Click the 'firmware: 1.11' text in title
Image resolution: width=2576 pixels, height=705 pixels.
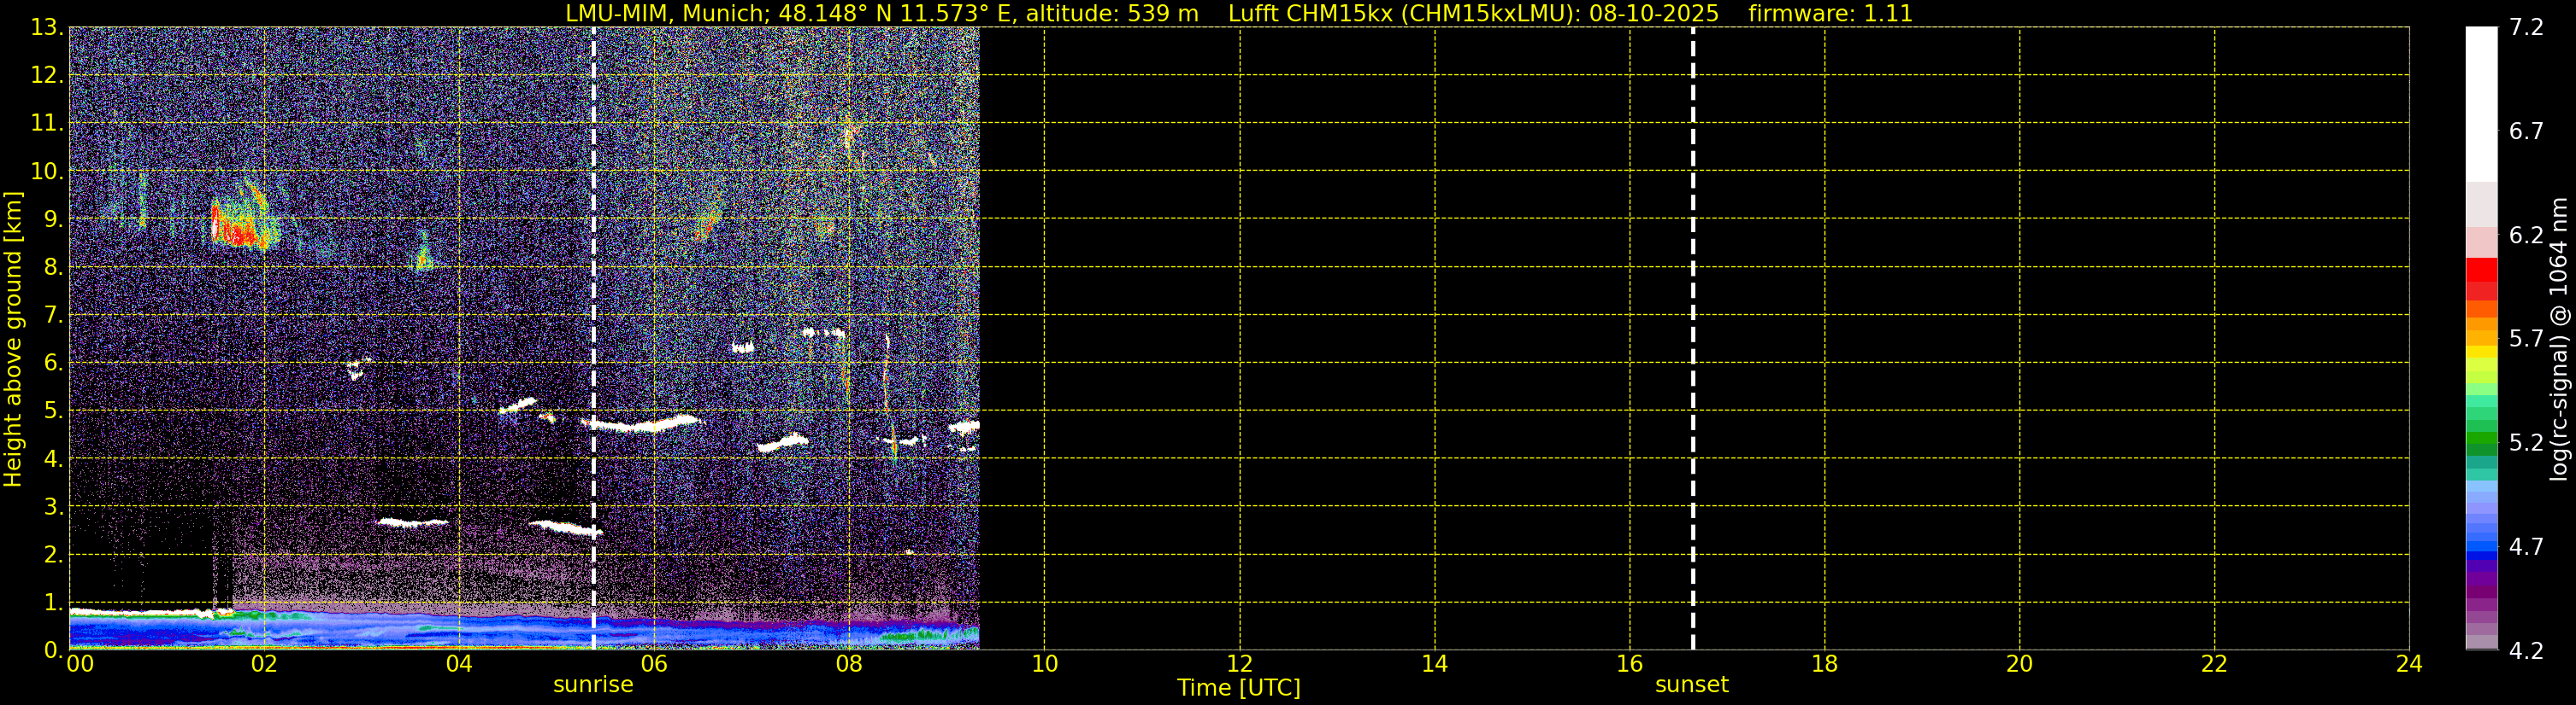(1830, 14)
